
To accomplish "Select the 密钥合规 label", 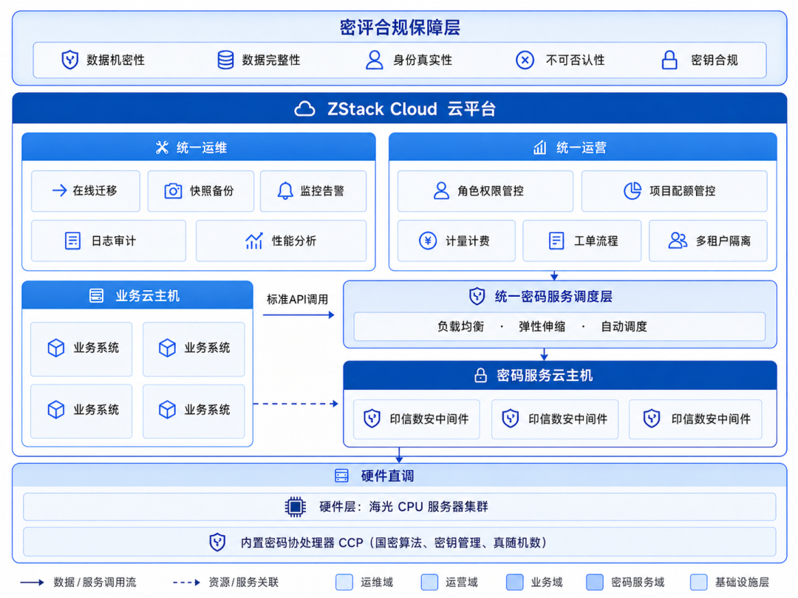I will (x=715, y=60).
